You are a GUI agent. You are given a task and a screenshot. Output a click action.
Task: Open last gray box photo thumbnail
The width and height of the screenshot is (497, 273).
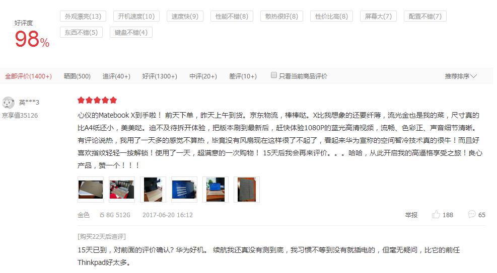tap(247, 190)
